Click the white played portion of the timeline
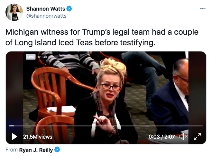The image size is (212, 156). [x=12, y=126]
